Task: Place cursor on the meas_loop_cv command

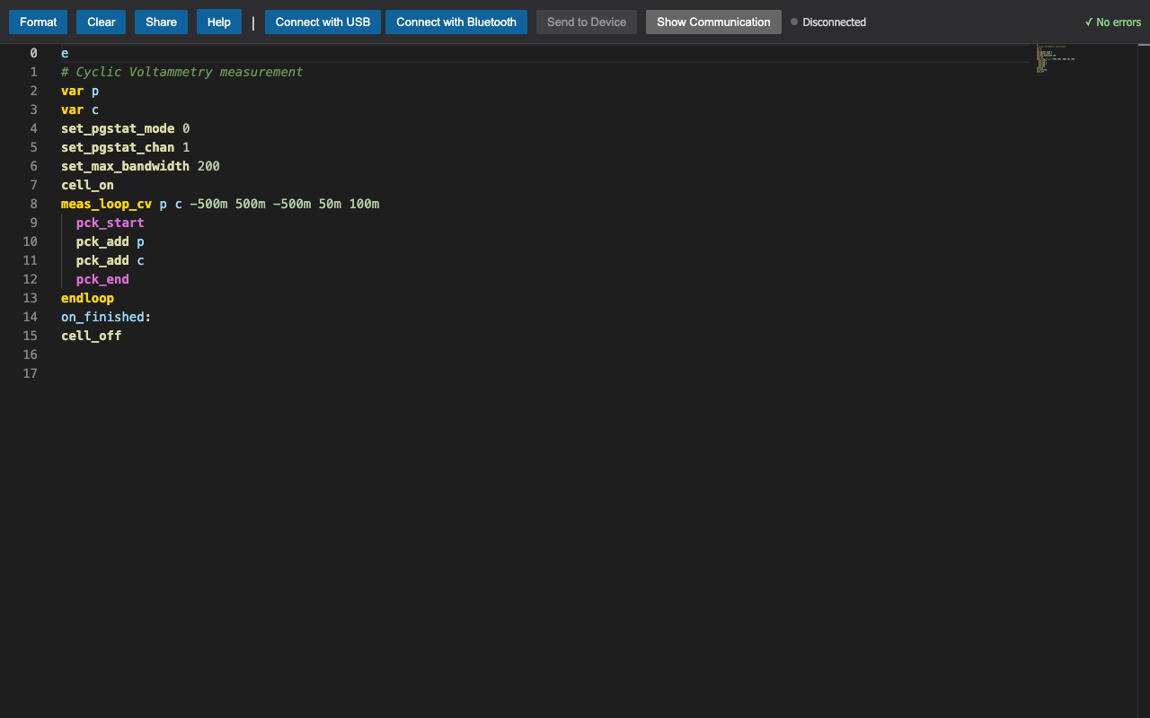Action: [x=106, y=204]
